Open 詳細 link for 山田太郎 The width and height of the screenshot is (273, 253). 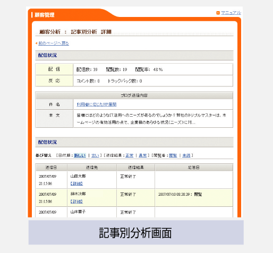click(76, 184)
